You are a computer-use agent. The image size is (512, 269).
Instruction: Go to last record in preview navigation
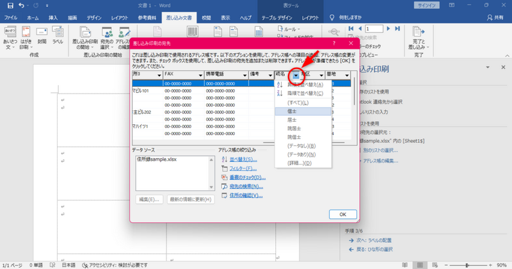pos(397,29)
